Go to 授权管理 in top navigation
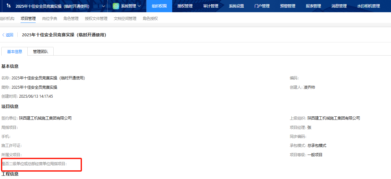The width and height of the screenshot is (391, 179). [185, 6]
